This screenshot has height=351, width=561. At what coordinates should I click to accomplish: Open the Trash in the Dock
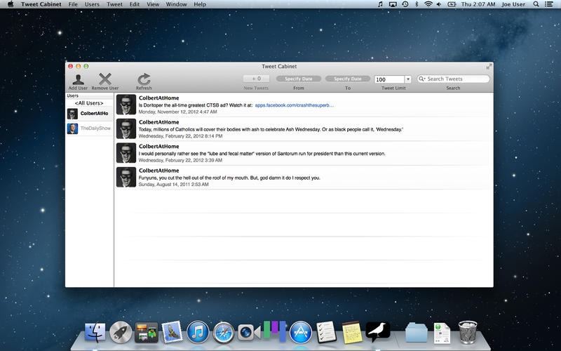coord(468,332)
